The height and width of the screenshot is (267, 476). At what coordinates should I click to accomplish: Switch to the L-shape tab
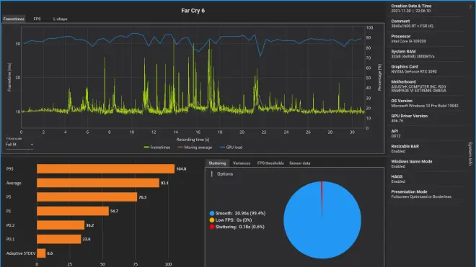[x=60, y=19]
